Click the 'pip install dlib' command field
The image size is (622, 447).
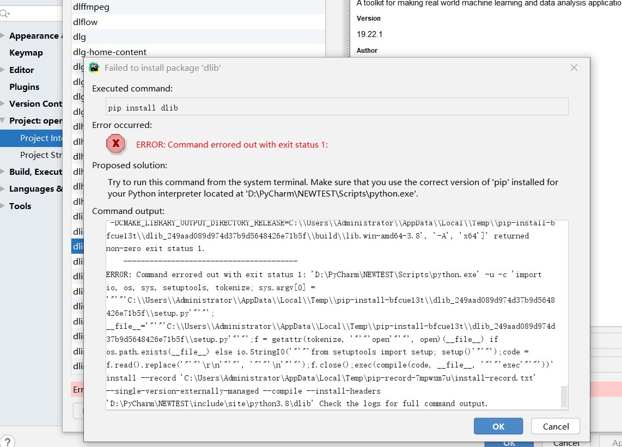(x=338, y=107)
